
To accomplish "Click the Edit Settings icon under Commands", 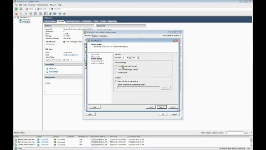I will [47, 72].
